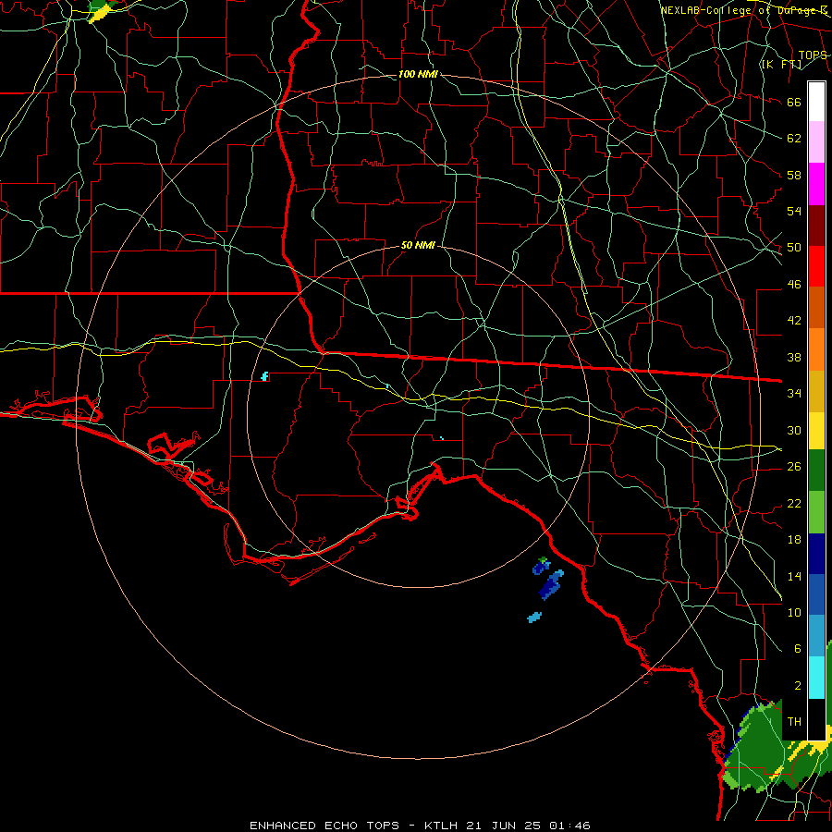Click the TH legend label
The height and width of the screenshot is (832, 832).
794,722
